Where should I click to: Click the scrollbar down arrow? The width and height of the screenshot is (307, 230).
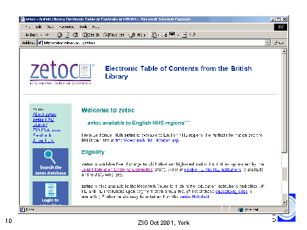(x=284, y=203)
